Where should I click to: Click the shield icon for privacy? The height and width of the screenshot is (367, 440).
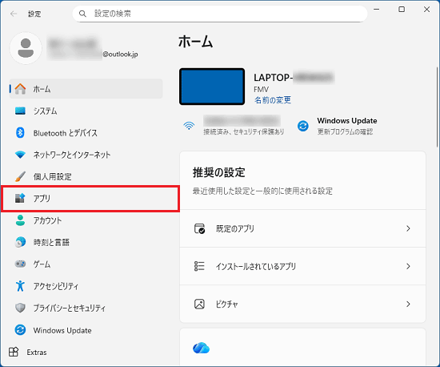tap(20, 308)
